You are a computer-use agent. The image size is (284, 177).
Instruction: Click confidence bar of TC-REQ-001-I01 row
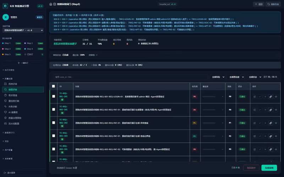click(x=209, y=97)
